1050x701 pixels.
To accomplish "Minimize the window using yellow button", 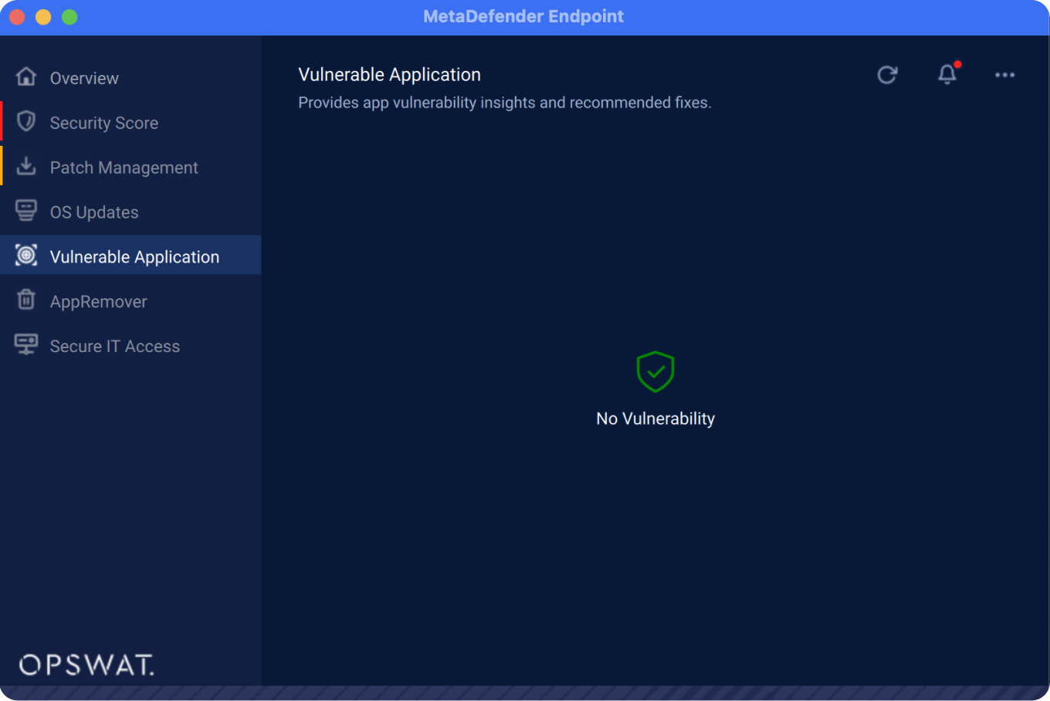I will [43, 17].
